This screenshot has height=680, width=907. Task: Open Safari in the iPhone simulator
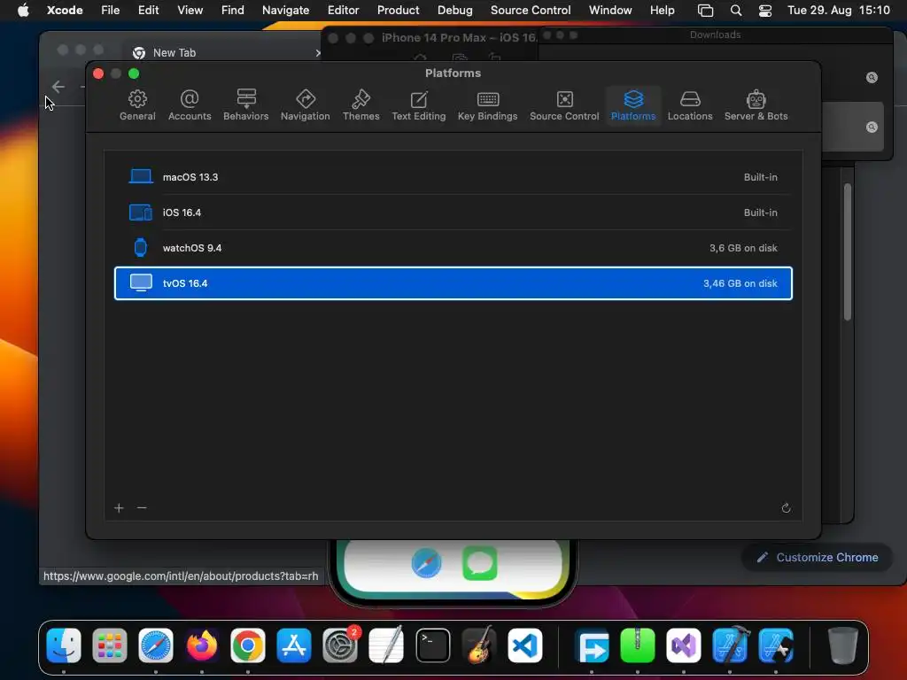[x=427, y=562]
